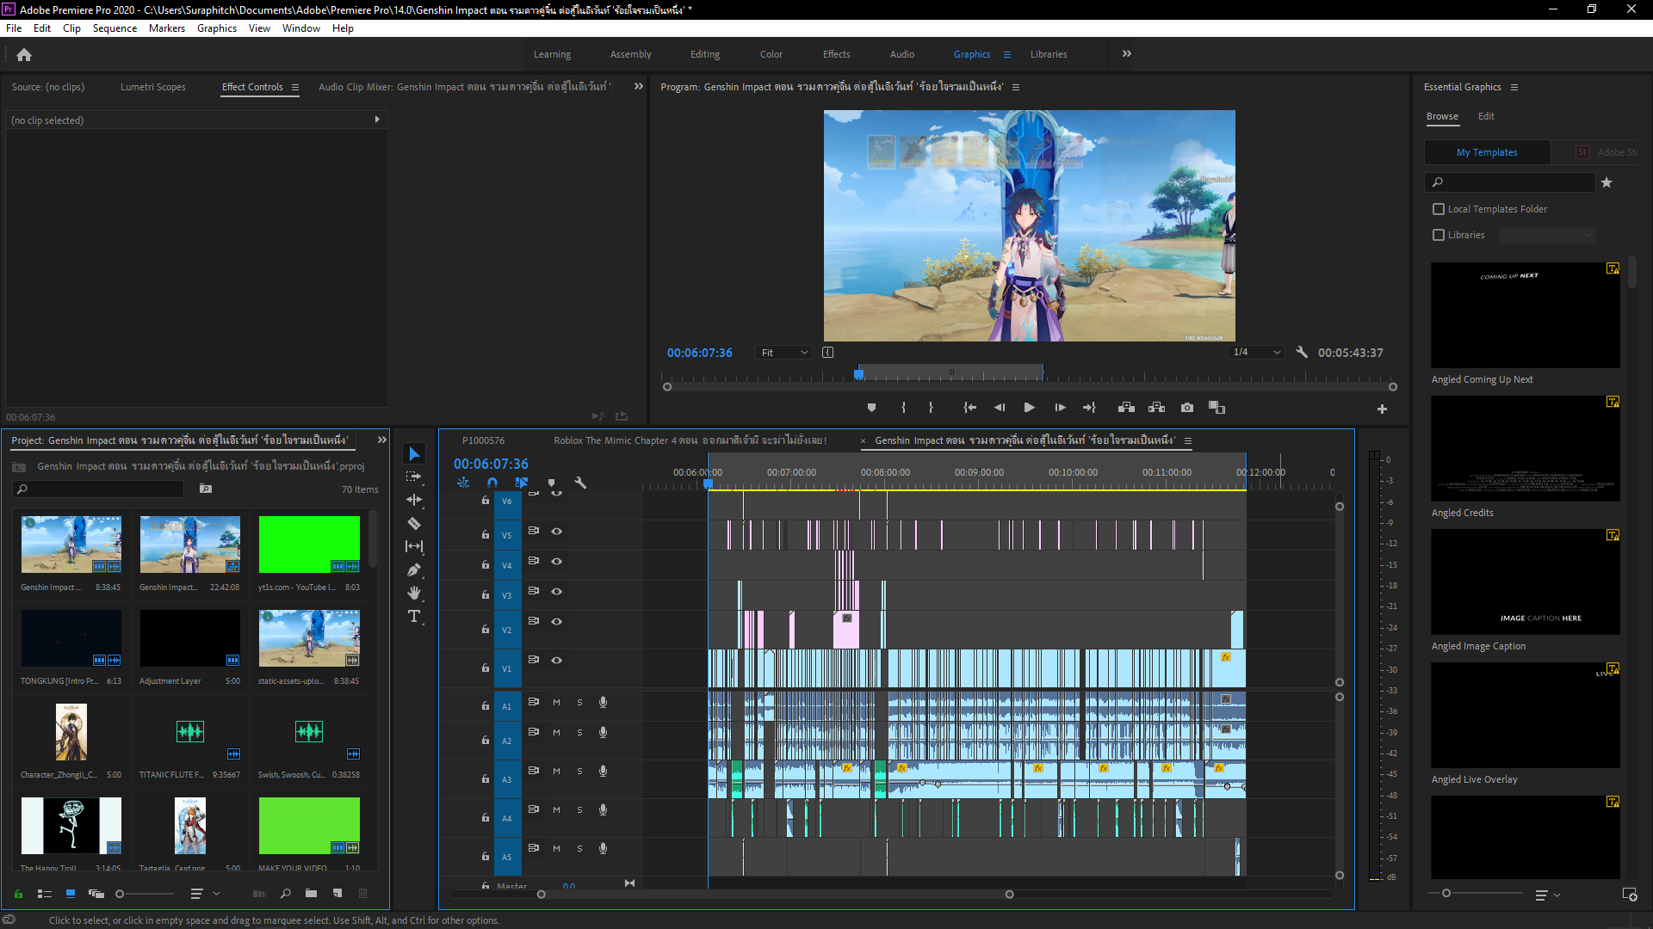This screenshot has height=929, width=1653.
Task: Open Program monitor panel menu
Action: point(1016,88)
